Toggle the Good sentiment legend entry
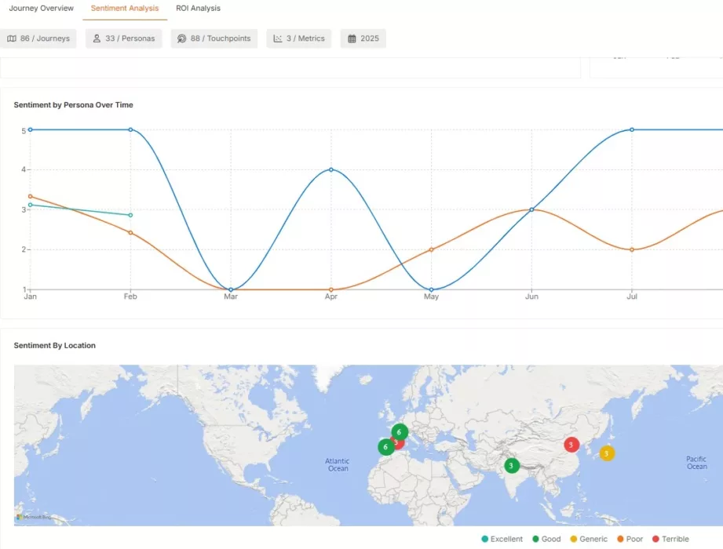Viewport: 723px width, 549px height. point(547,539)
